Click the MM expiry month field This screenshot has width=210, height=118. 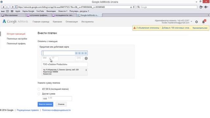(45, 58)
